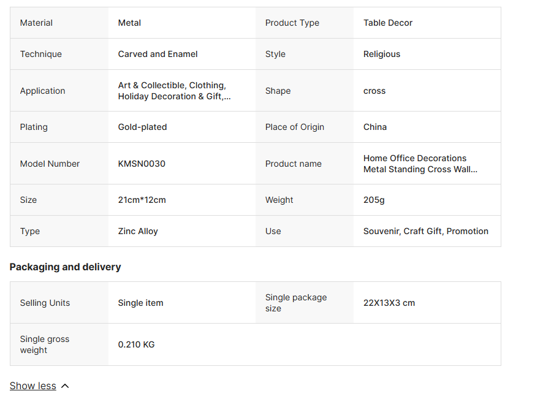The image size is (543, 399).
Task: Select the gross weight value 0.210 KG
Action: (x=136, y=344)
